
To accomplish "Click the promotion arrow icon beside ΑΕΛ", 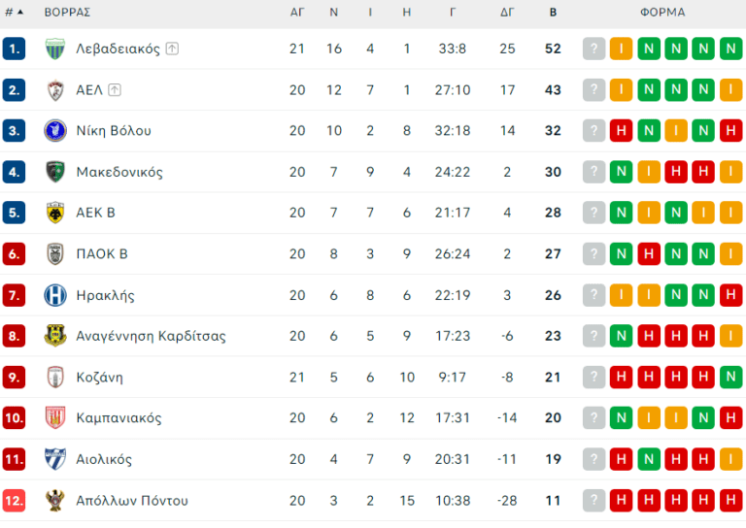I will click(x=115, y=90).
